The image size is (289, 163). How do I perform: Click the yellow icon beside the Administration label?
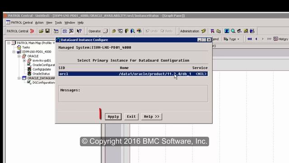click(204, 31)
